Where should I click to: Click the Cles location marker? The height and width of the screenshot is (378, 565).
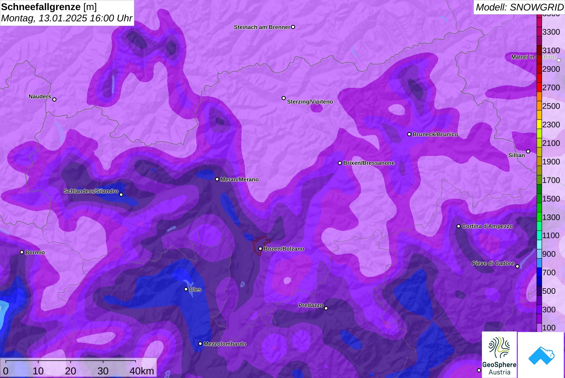(x=186, y=289)
